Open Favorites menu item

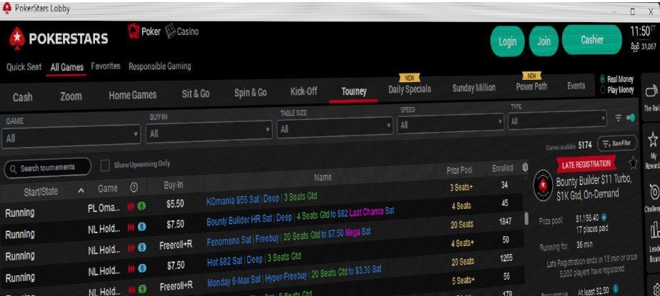click(106, 66)
